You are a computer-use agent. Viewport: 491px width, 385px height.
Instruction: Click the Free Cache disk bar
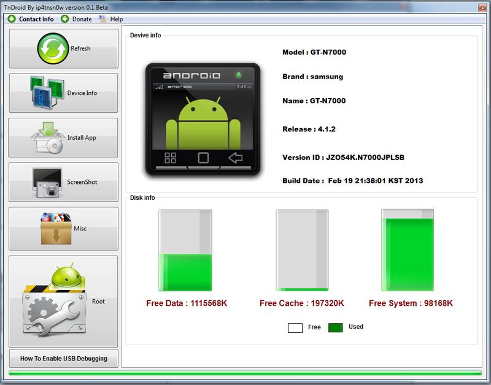(302, 250)
